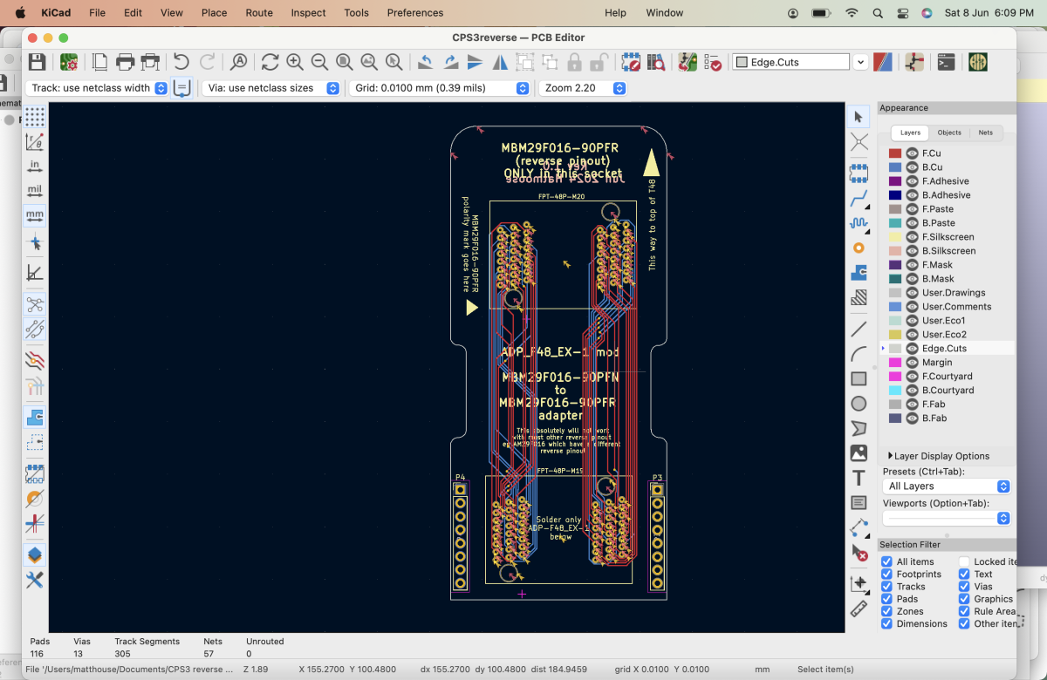Select the arrow selection tool
The image size is (1047, 680).
click(859, 117)
